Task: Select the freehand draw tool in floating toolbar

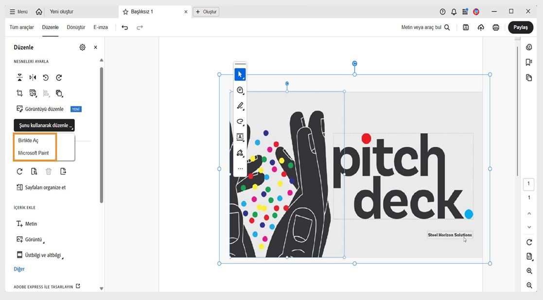Action: click(240, 122)
